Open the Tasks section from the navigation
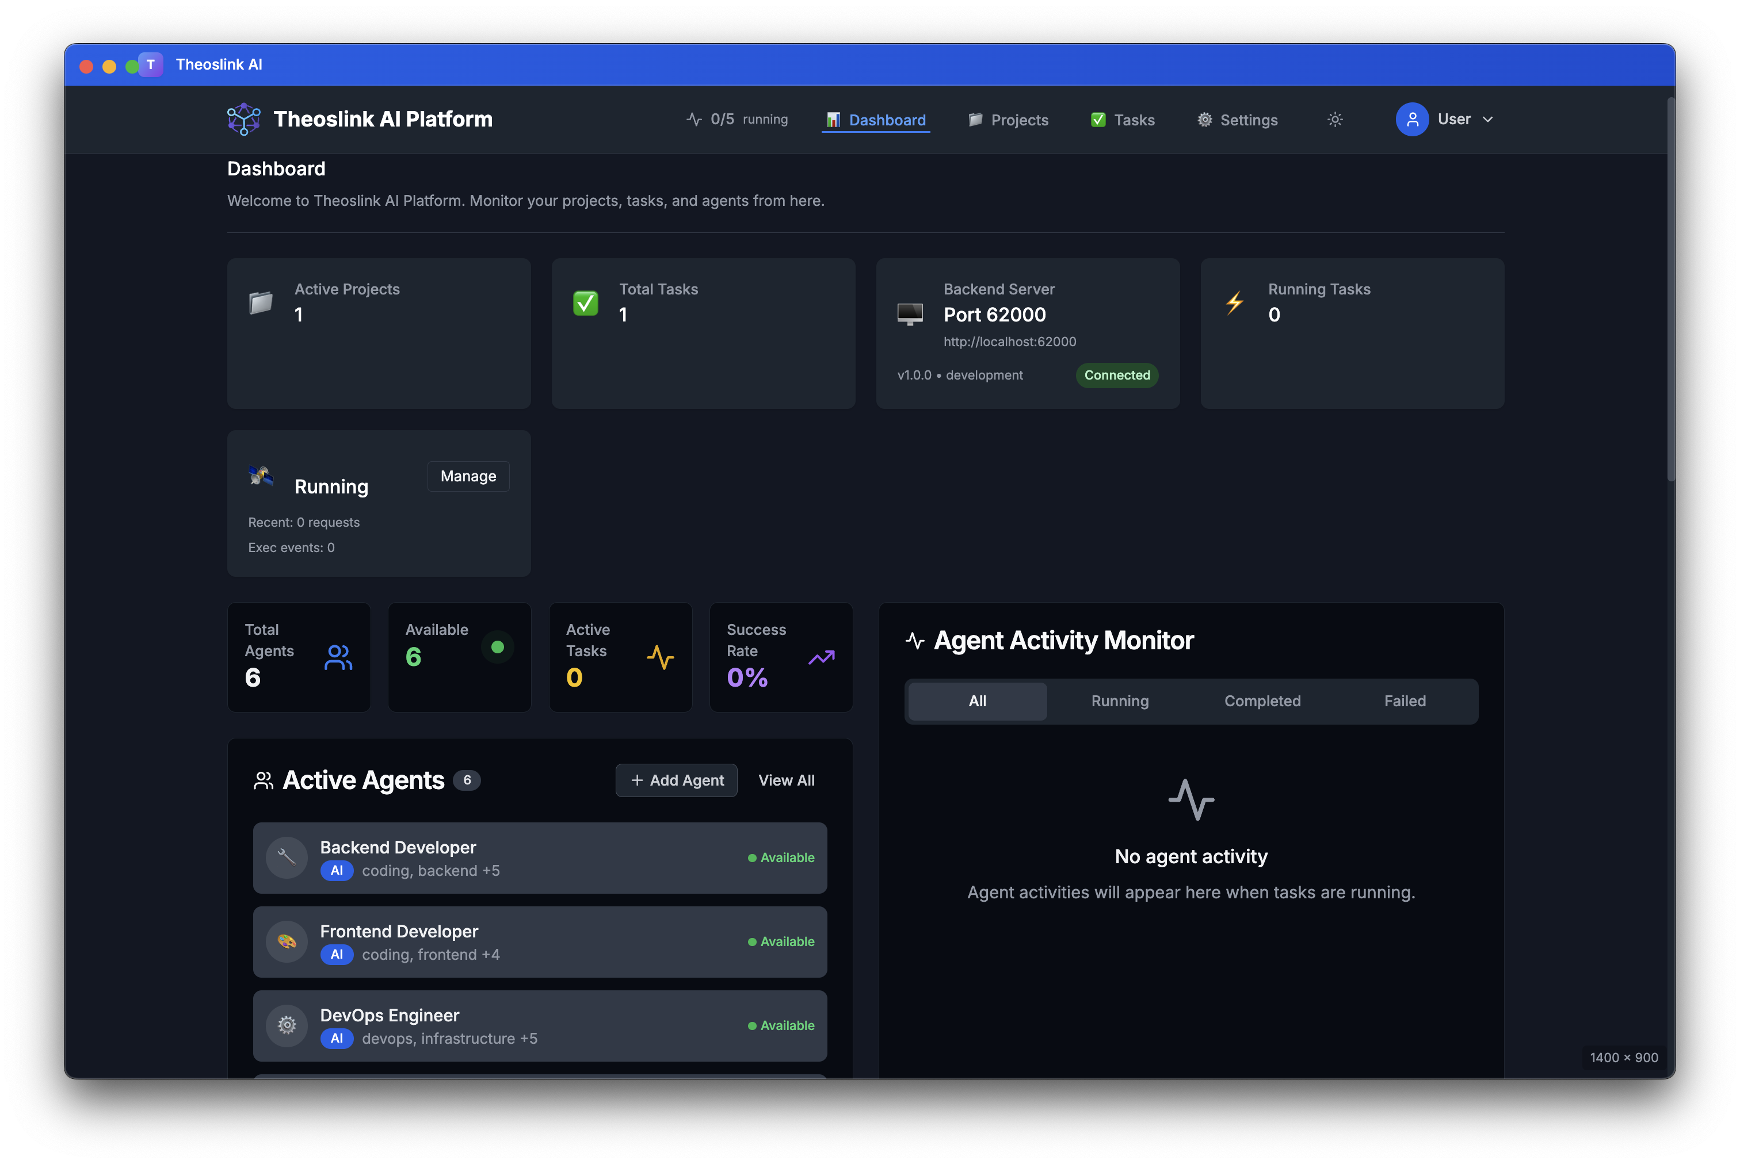The width and height of the screenshot is (1740, 1164). point(1123,120)
